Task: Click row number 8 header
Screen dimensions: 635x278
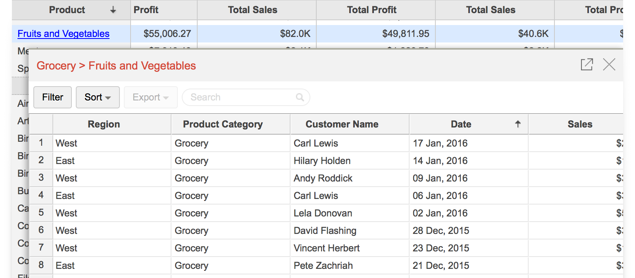Action: (41, 265)
